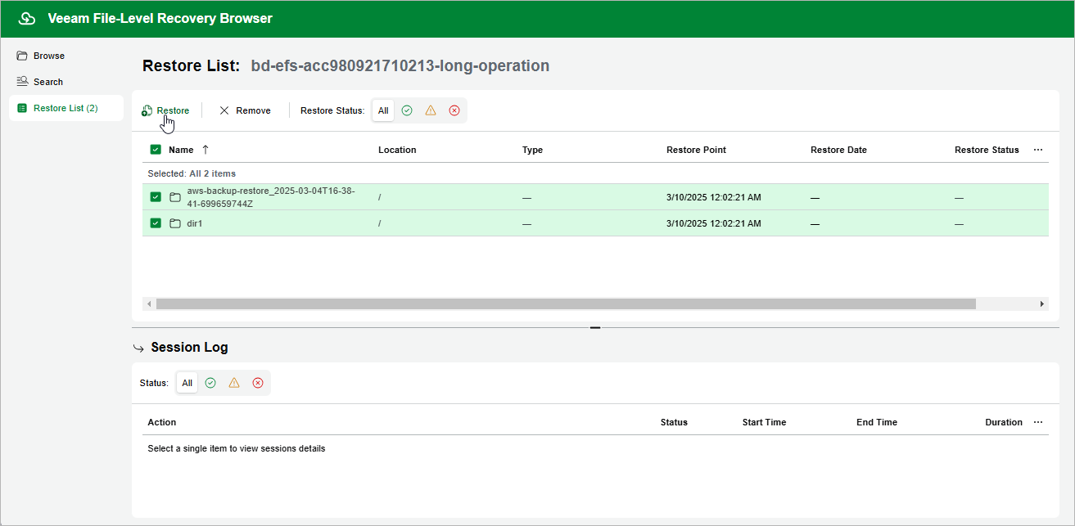Switch to Restore List in the sidebar

coord(61,107)
